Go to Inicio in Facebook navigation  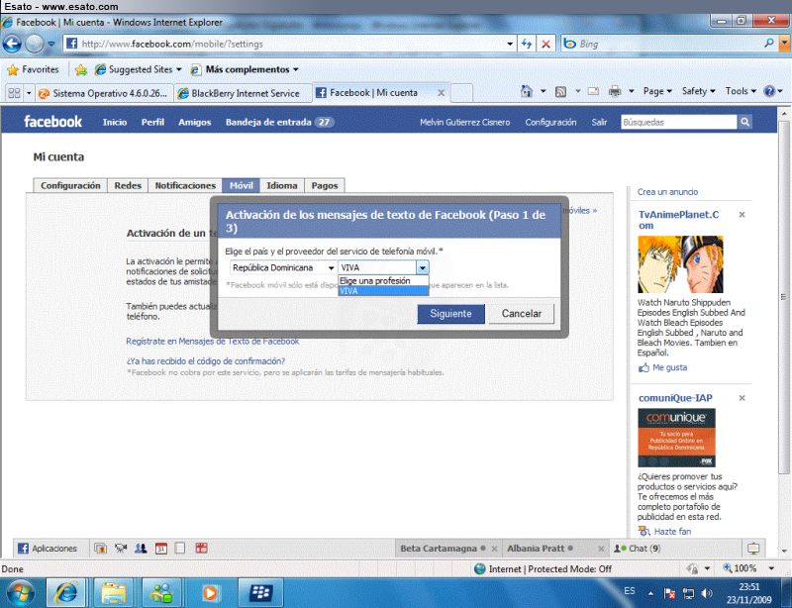click(x=115, y=123)
